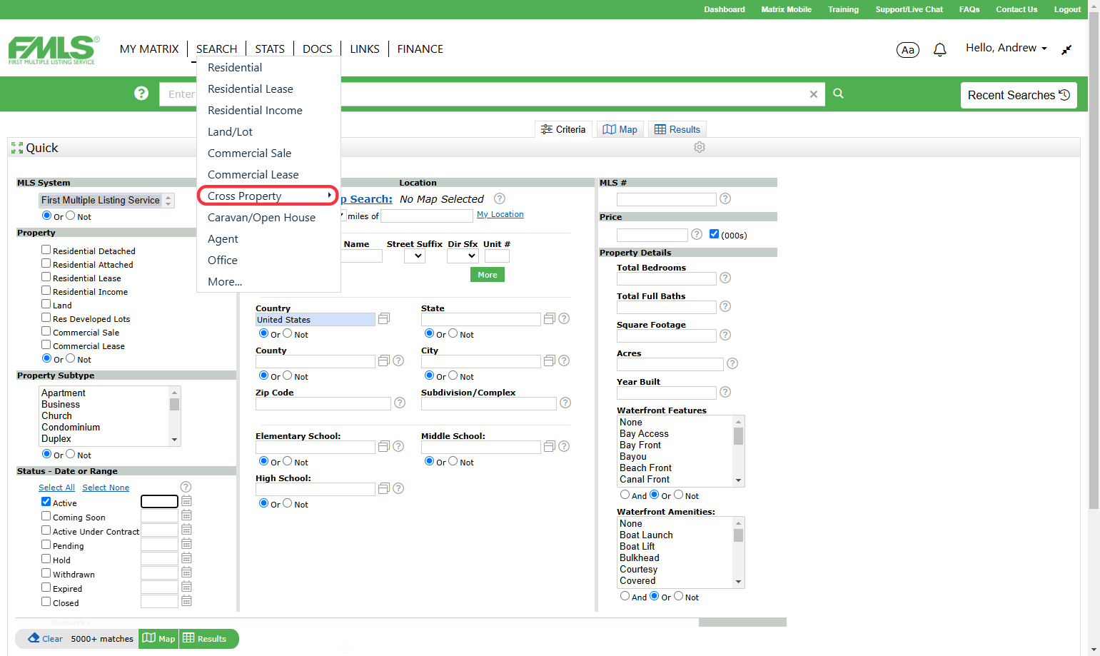Click the FMLS logo
Screen dimensions: 1100x656
pyautogui.click(x=54, y=50)
